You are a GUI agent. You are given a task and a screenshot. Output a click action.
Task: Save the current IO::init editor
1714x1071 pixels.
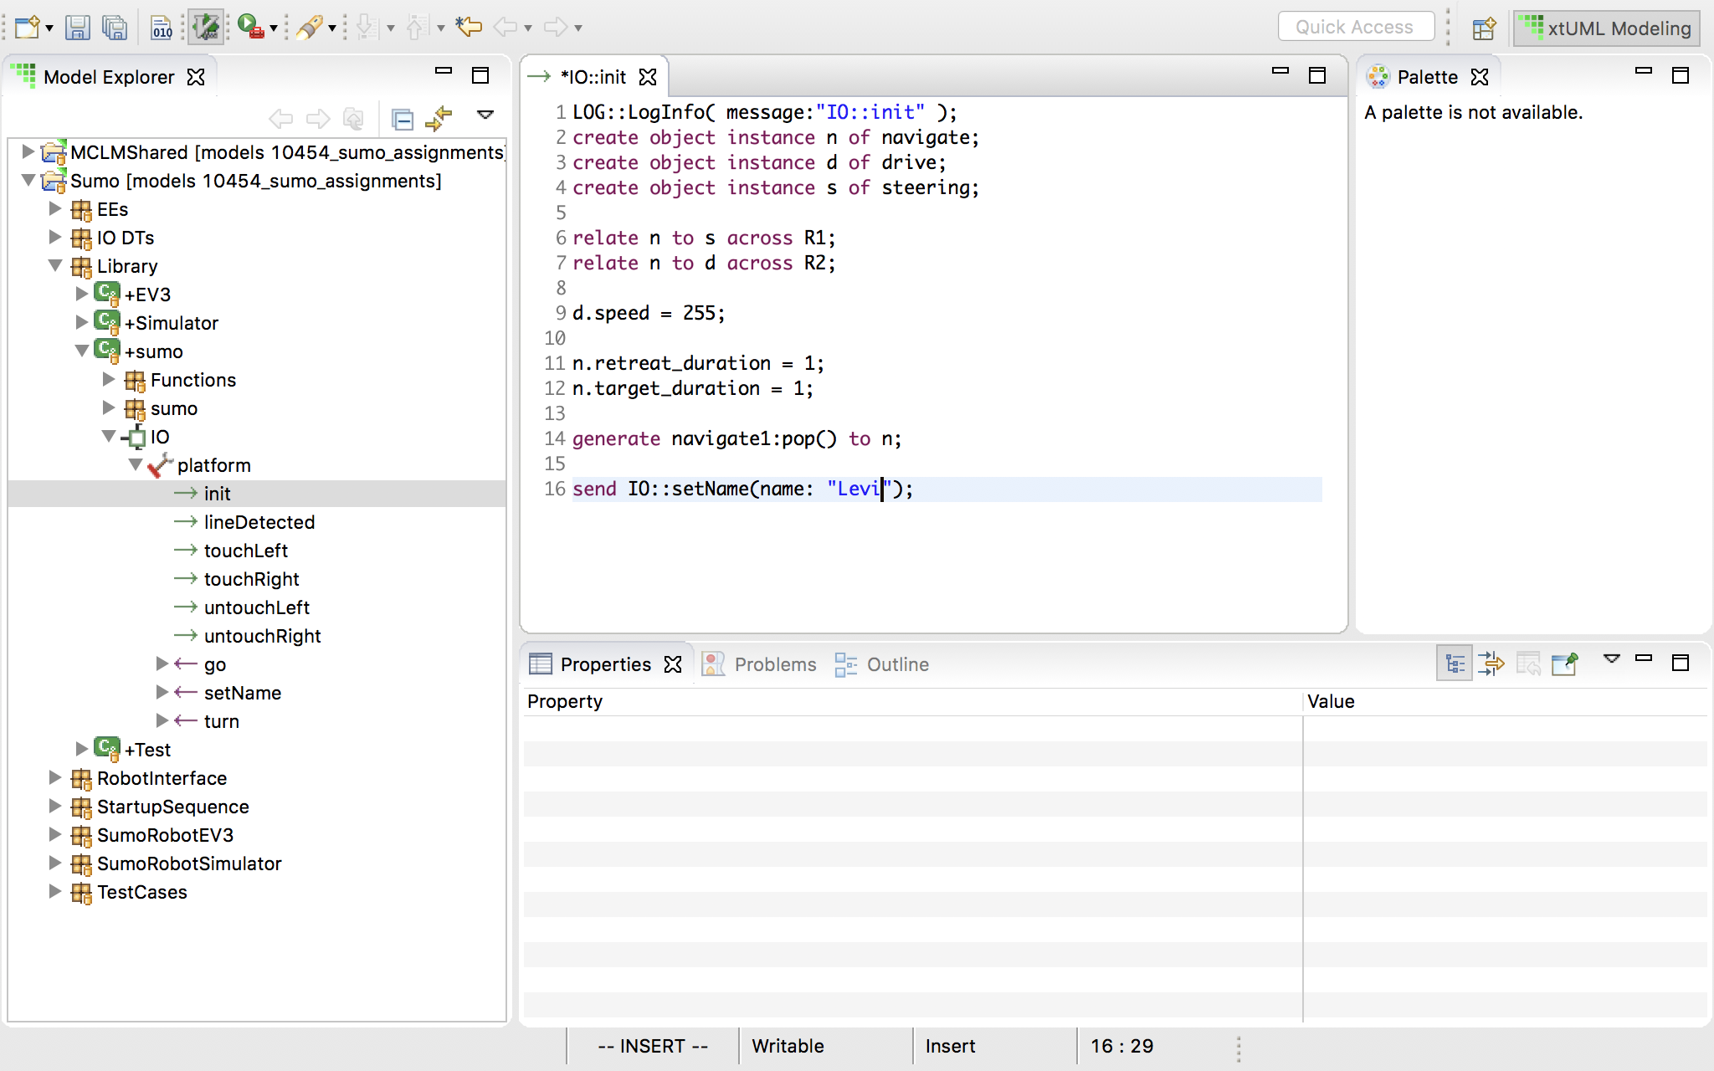pyautogui.click(x=78, y=28)
